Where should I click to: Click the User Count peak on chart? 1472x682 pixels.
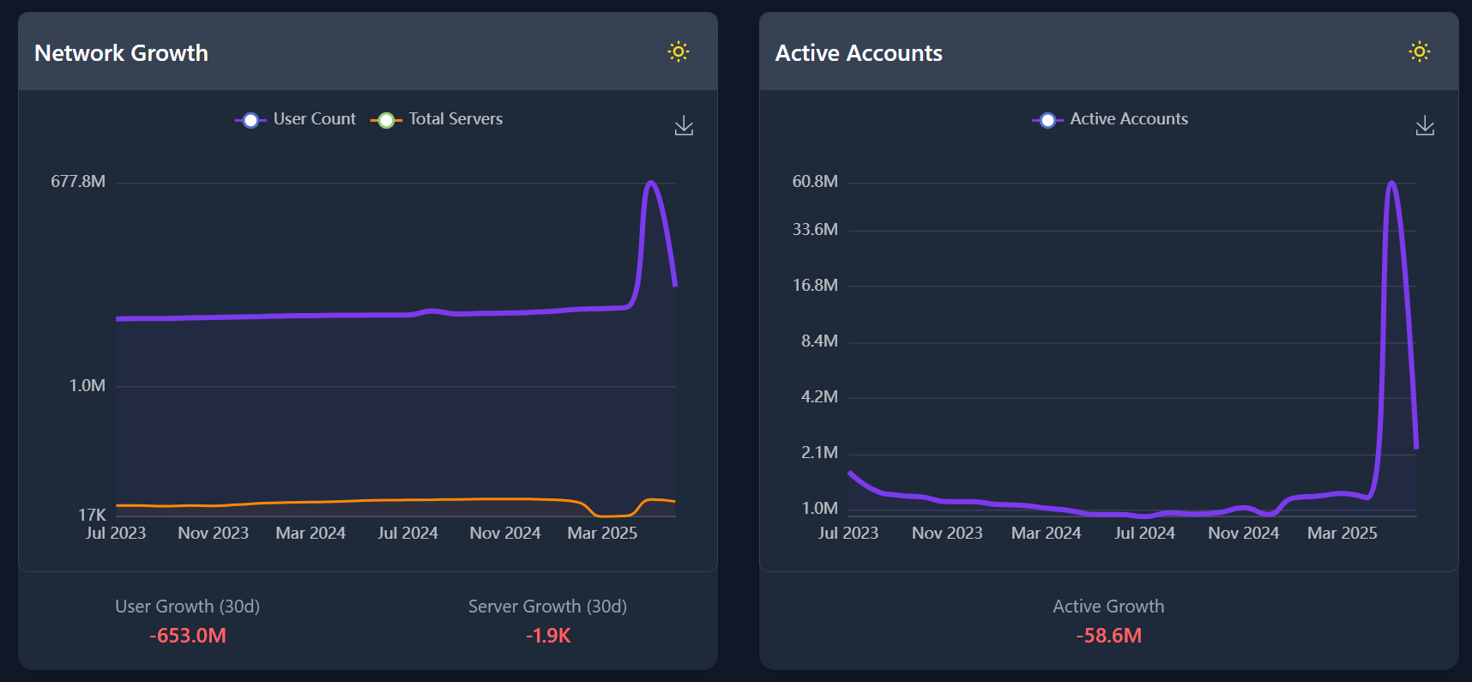coord(651,183)
